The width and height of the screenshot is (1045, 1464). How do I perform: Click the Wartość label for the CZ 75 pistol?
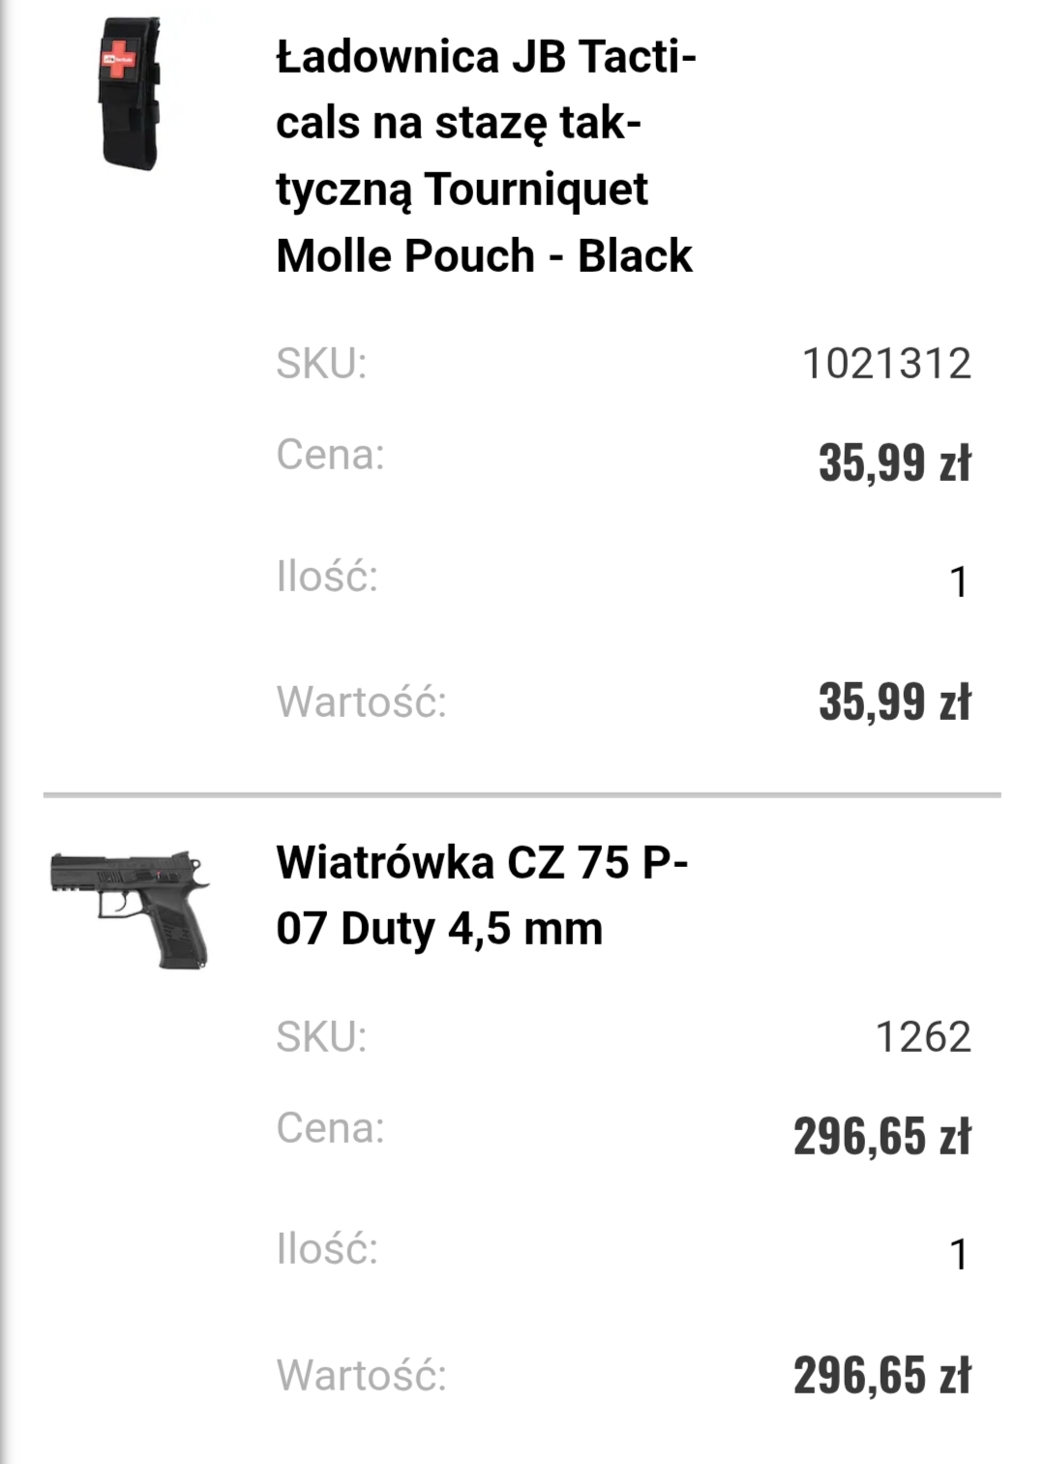pyautogui.click(x=361, y=1375)
